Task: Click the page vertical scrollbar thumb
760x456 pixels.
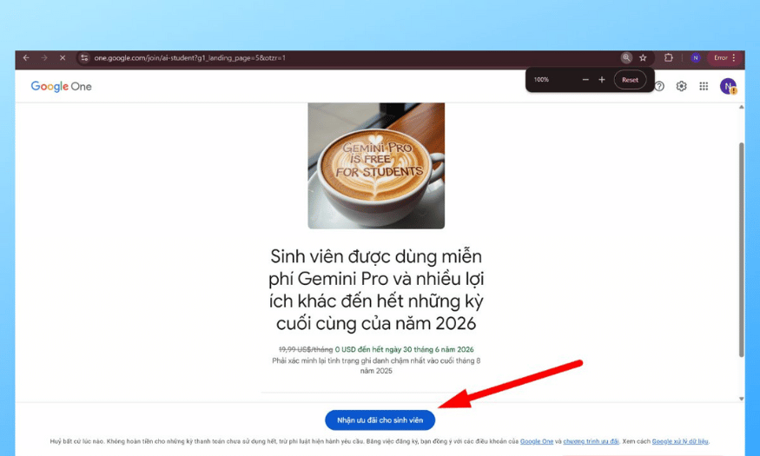Action: coord(741,249)
